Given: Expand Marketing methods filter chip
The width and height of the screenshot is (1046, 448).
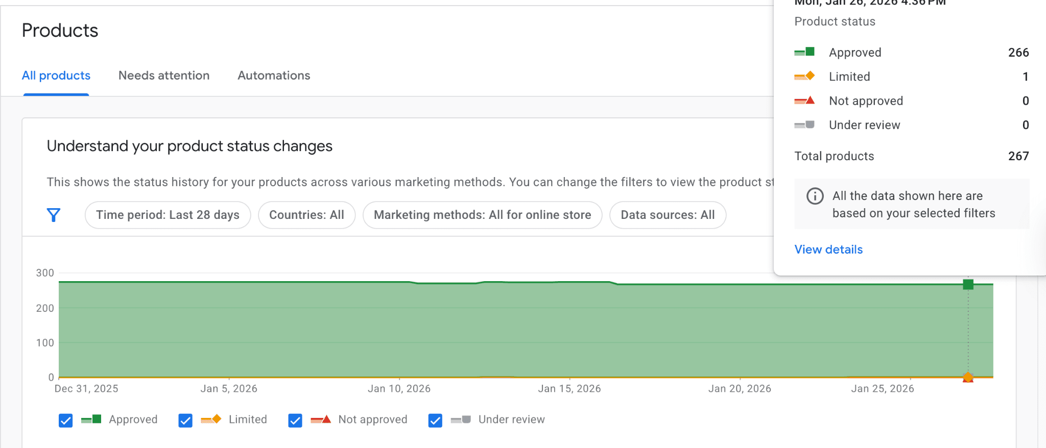Looking at the screenshot, I should [482, 215].
